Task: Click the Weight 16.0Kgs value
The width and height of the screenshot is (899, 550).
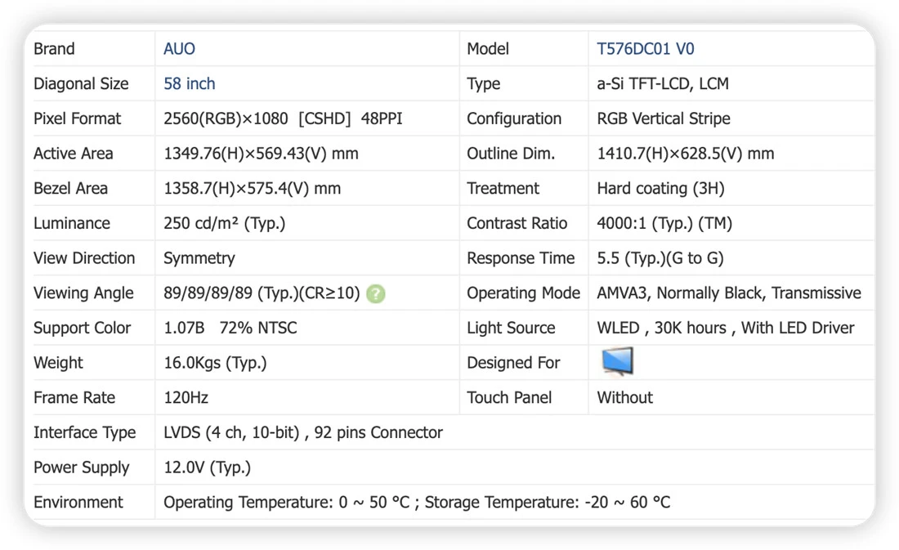Action: (215, 363)
